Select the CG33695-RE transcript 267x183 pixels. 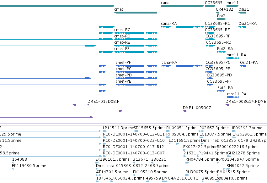tap(210, 33)
